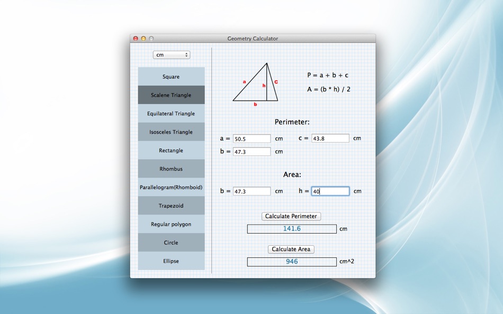Click the height h input field
The image size is (503, 314).
[330, 191]
